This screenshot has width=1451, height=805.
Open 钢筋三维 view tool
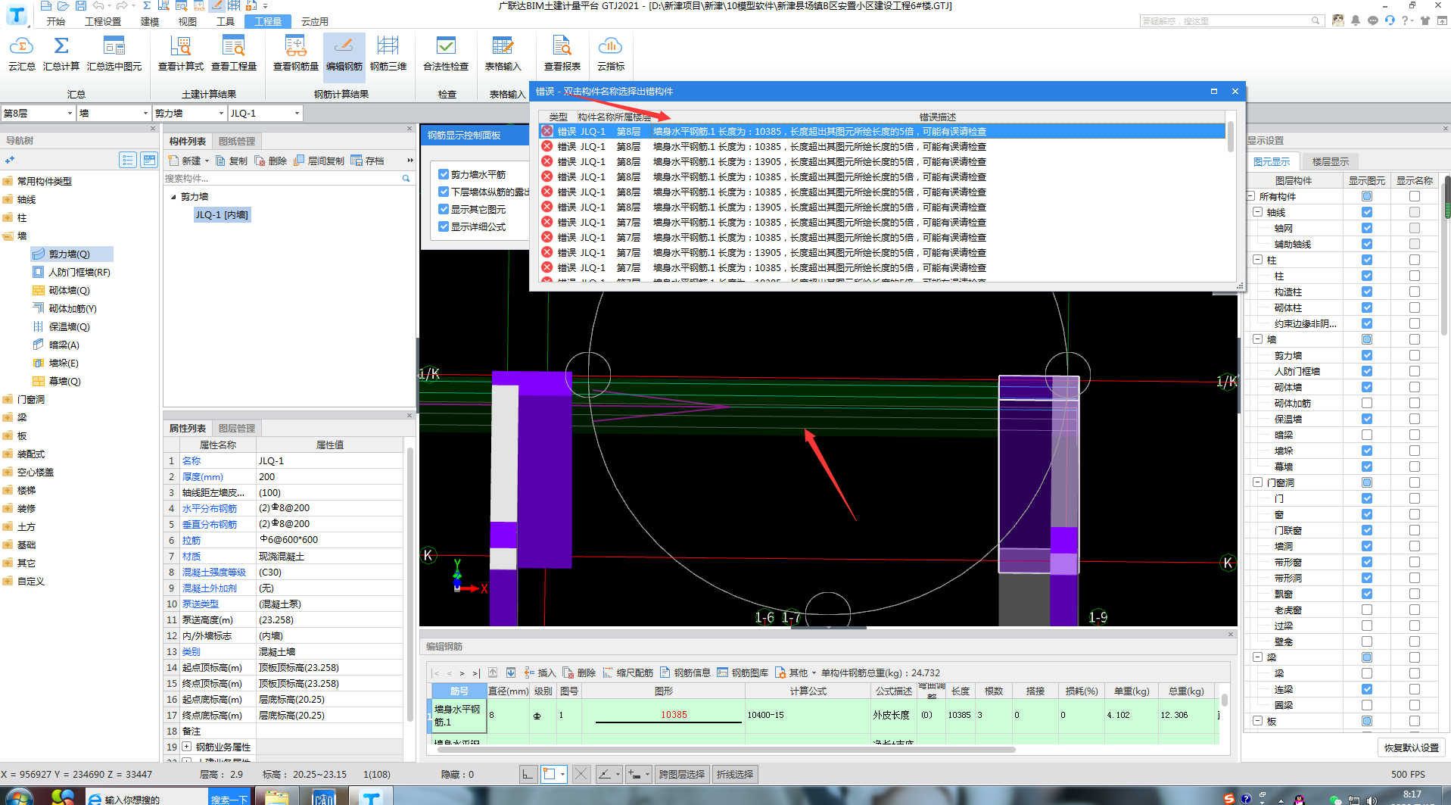click(388, 53)
